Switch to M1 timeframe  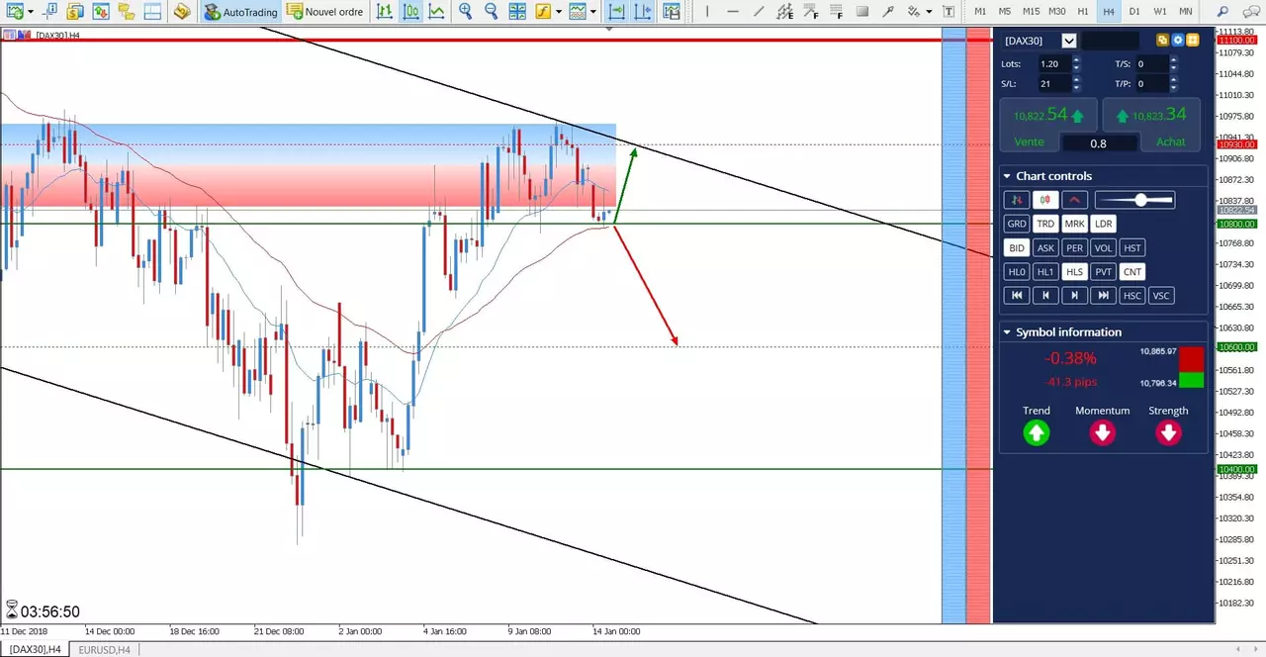pos(980,12)
